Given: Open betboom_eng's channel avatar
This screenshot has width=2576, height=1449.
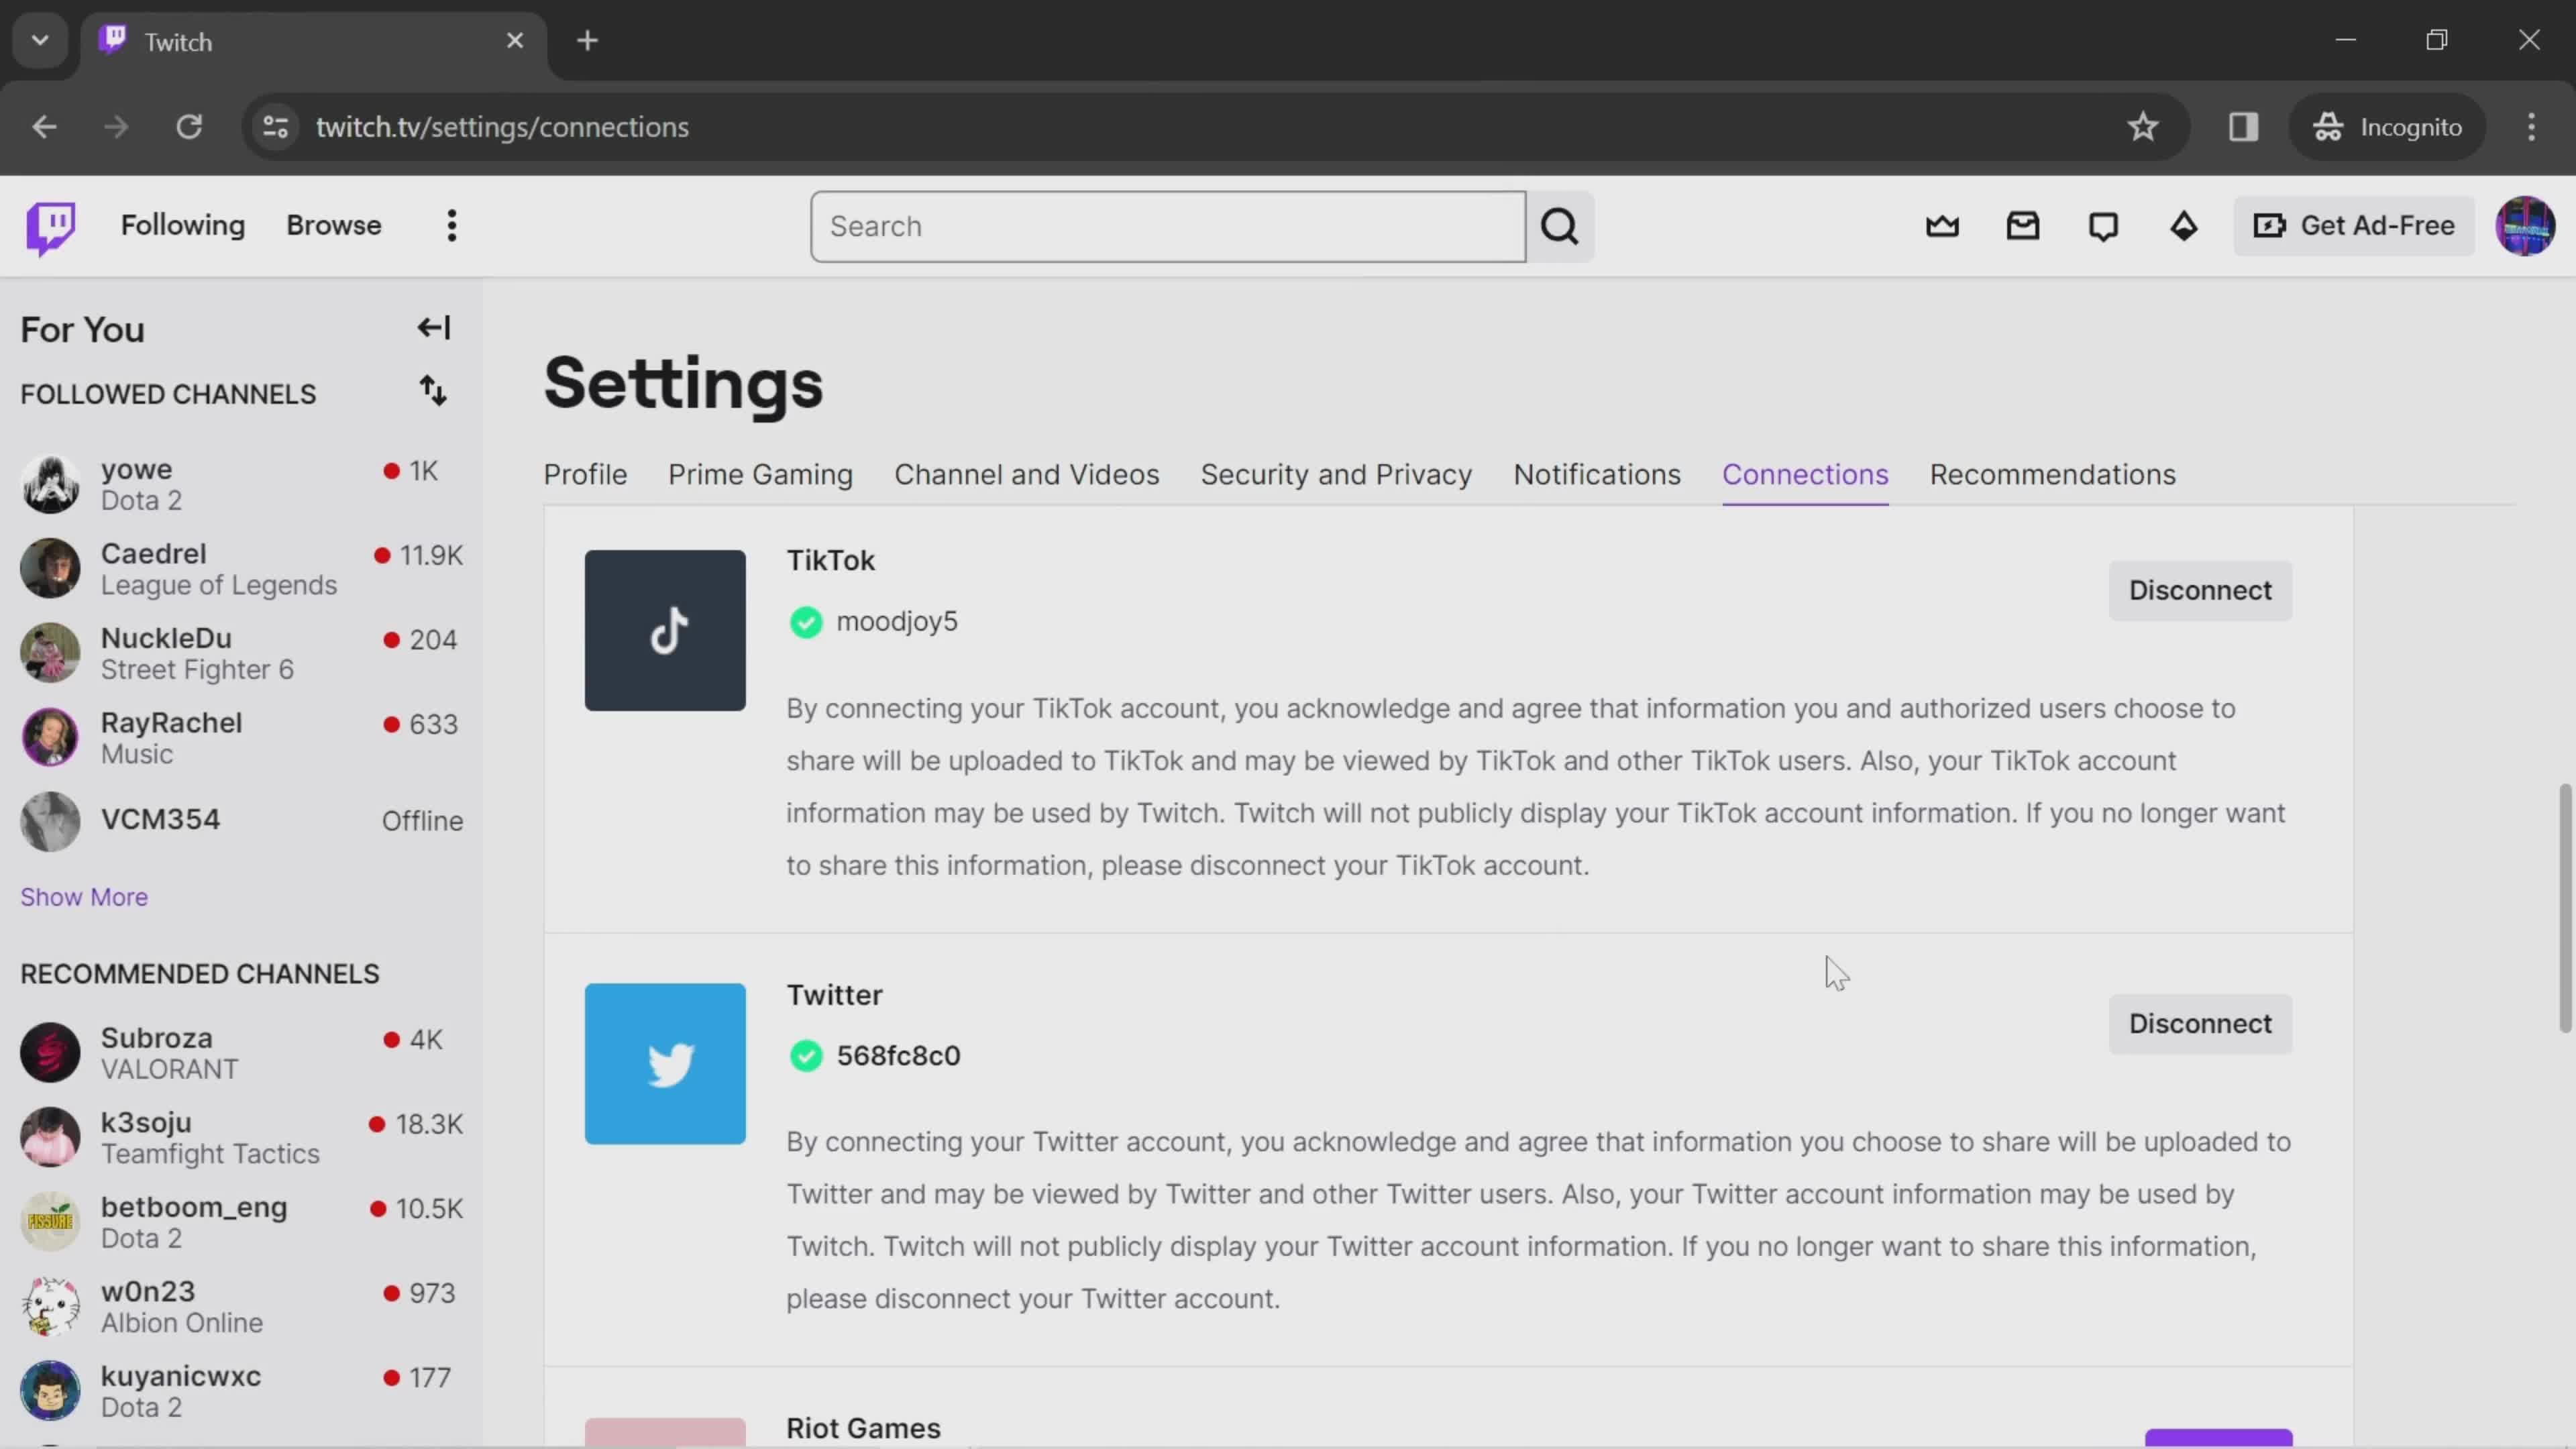Looking at the screenshot, I should click(x=50, y=1222).
